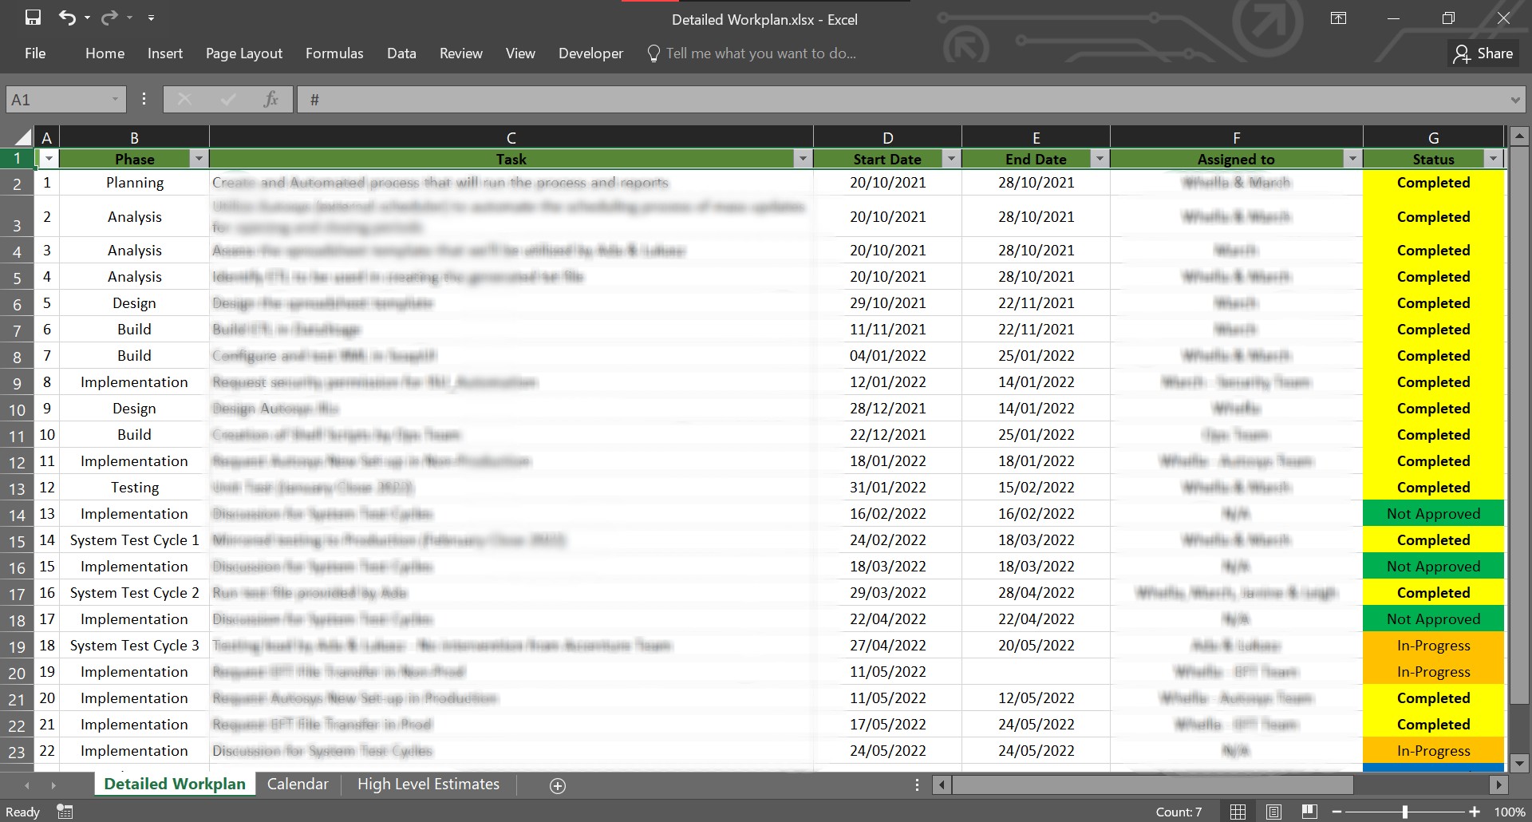Expand the Name Box dropdown
The height and width of the screenshot is (822, 1532).
coord(116,100)
